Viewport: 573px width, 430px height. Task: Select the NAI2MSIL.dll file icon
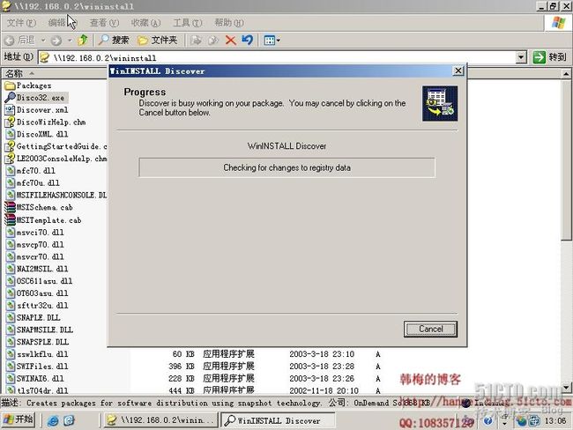[x=11, y=269]
